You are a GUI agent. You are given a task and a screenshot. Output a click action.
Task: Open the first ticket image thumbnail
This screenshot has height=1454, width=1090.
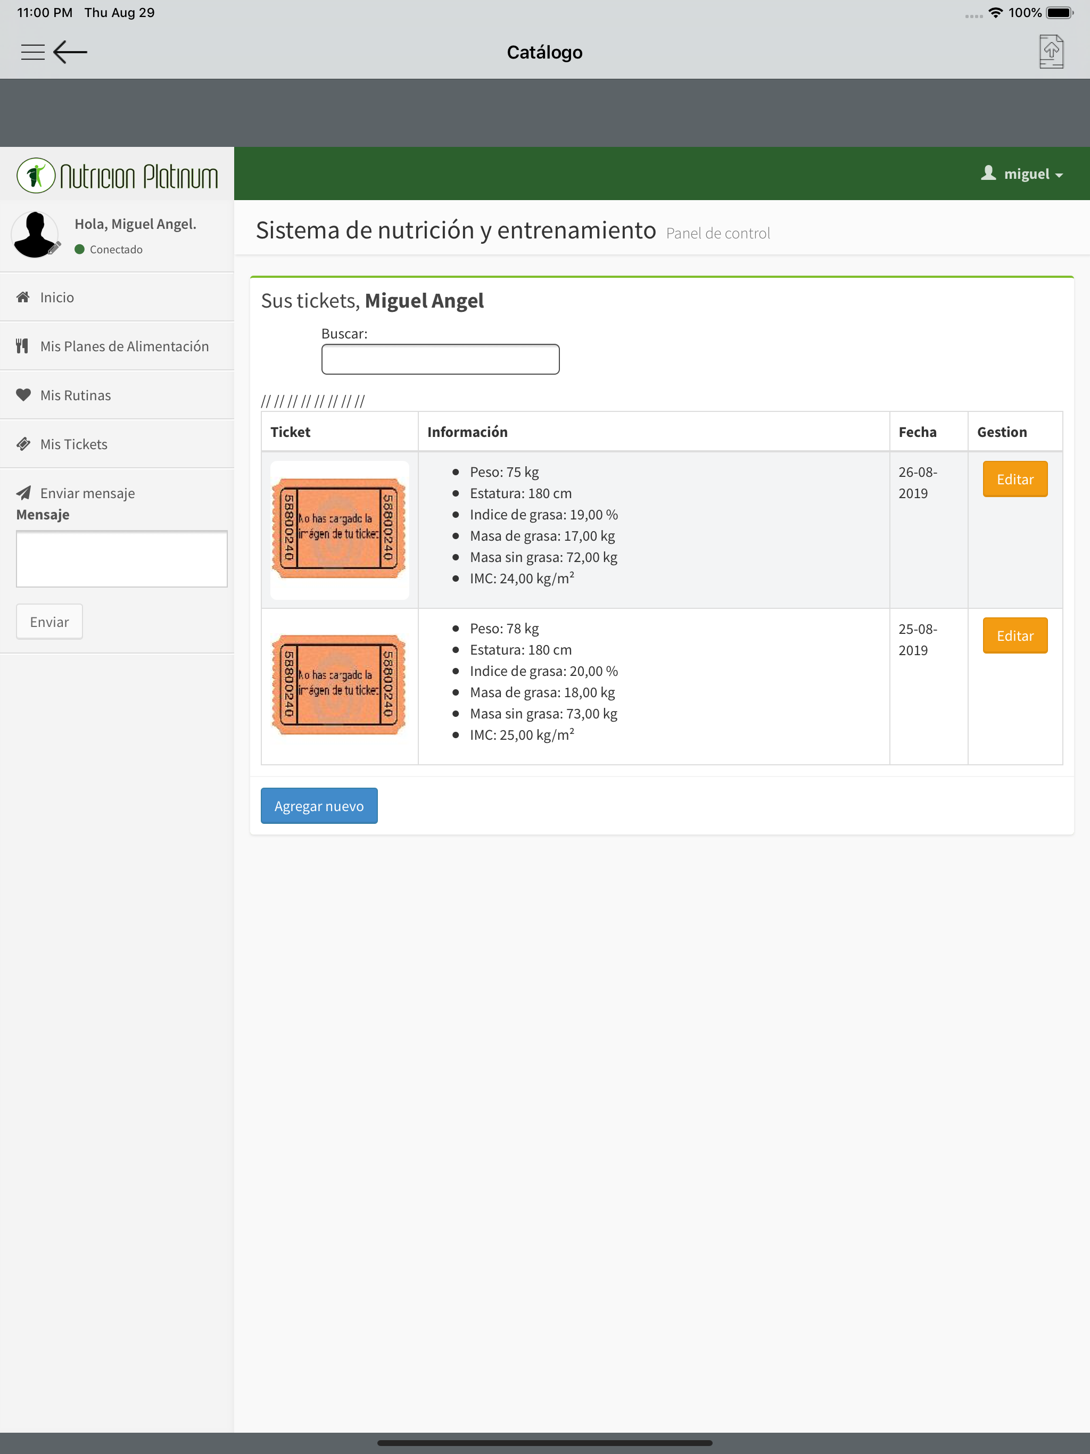(x=339, y=530)
